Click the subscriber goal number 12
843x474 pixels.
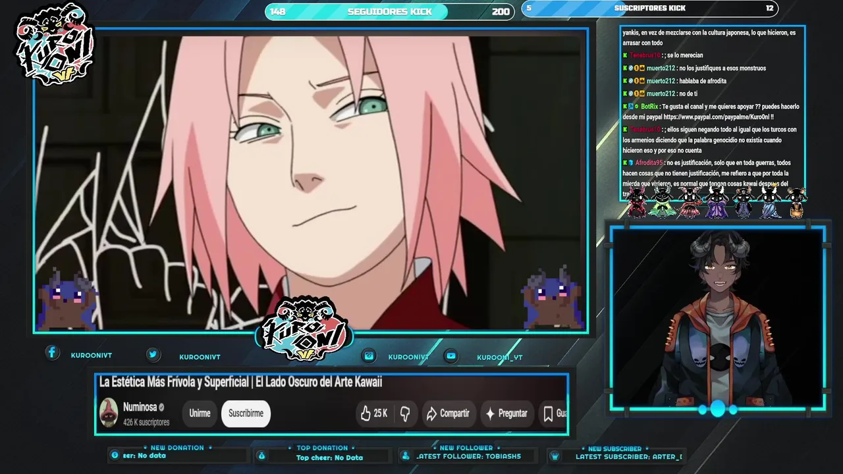[769, 9]
